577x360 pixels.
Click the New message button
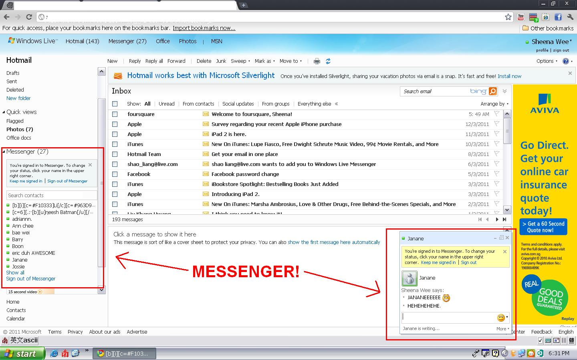(112, 61)
